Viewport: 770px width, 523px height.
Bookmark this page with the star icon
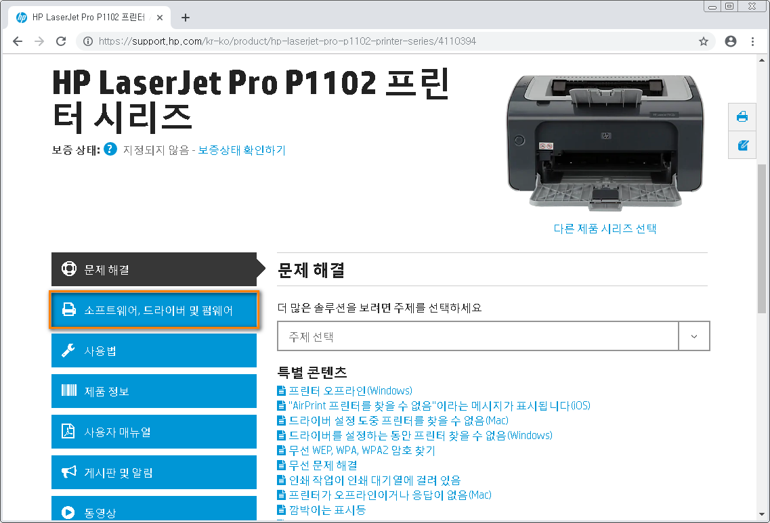click(x=703, y=41)
